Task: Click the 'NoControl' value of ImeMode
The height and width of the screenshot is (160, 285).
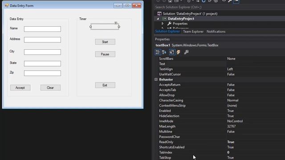Action: click(235, 121)
